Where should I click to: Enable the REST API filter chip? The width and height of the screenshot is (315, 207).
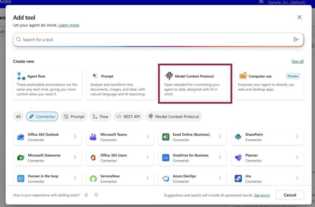click(x=128, y=116)
